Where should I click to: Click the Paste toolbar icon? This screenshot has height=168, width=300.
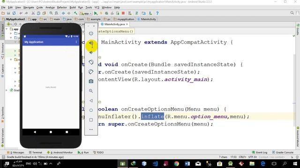[x=44, y=13]
